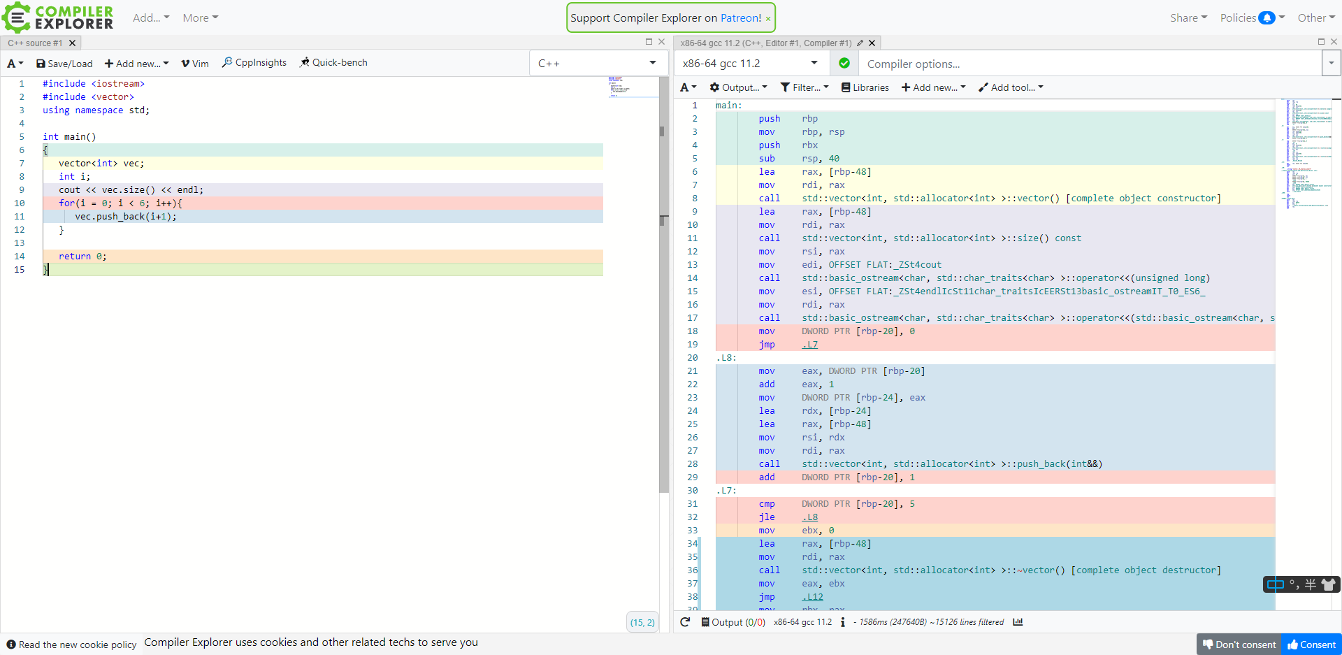Show compiler info icon in status bar
Image resolution: width=1342 pixels, height=655 pixels.
coord(842,622)
